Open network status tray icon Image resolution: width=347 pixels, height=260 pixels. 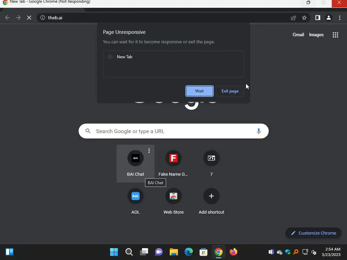(305, 252)
